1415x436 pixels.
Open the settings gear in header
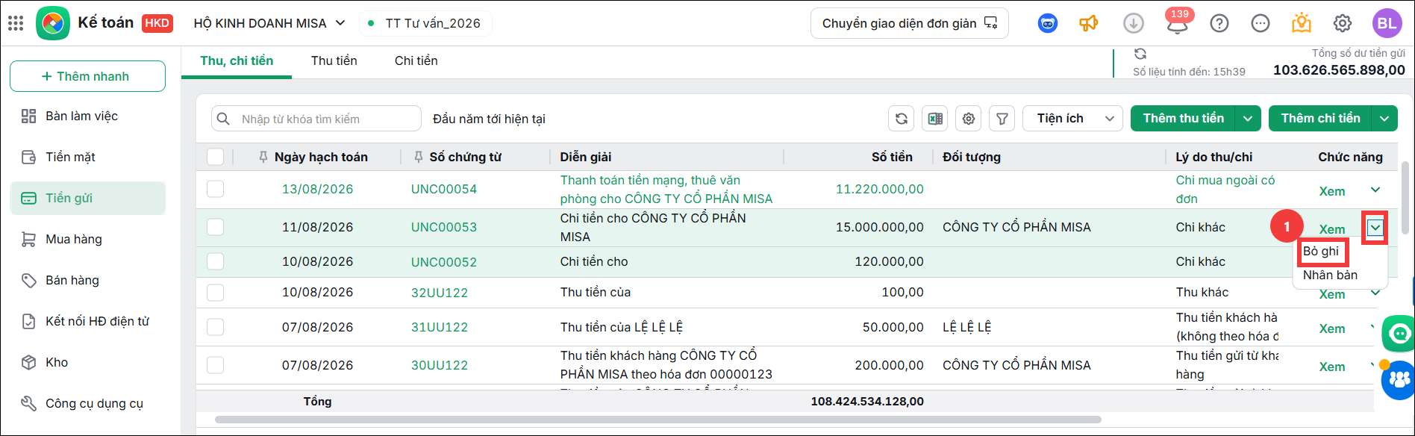tap(1343, 23)
